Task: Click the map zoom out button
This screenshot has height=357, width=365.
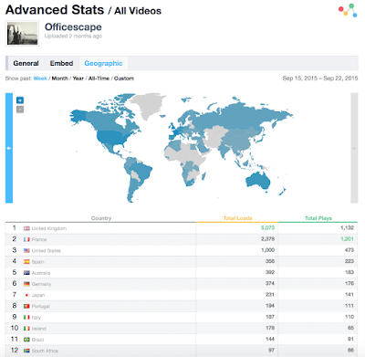Action: pos(20,110)
